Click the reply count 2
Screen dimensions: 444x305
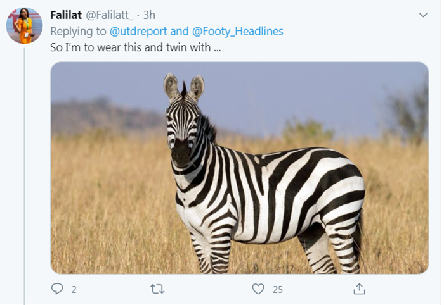pyautogui.click(x=74, y=290)
